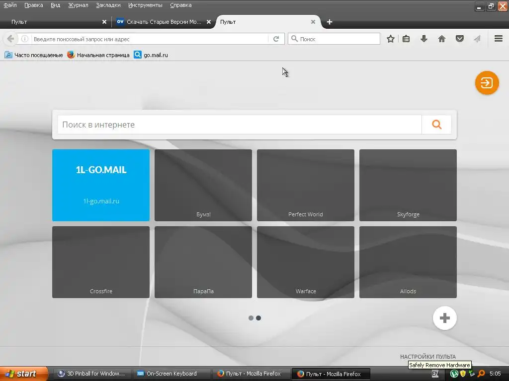
Task: Select the first page indicator dot
Action: tap(251, 318)
